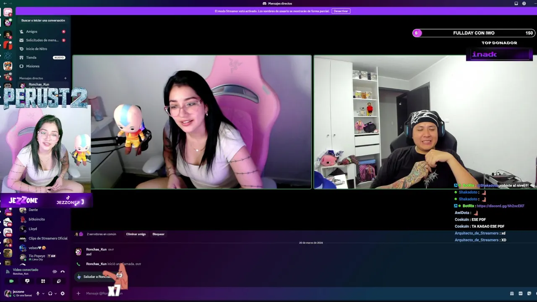Open the GIF picker icon

coord(521,293)
